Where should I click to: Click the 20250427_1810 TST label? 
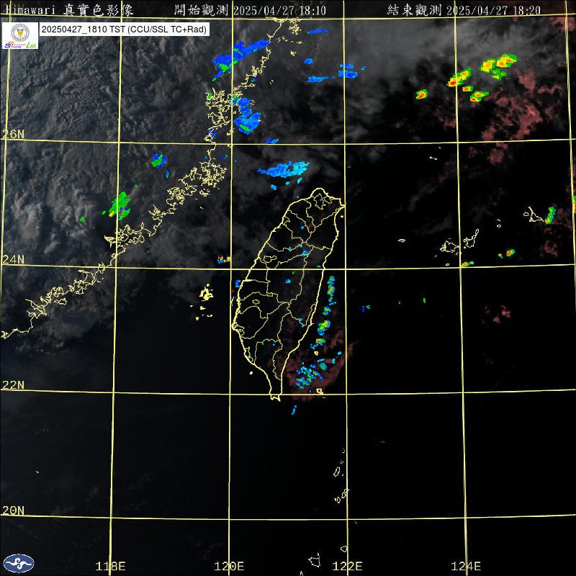125,30
